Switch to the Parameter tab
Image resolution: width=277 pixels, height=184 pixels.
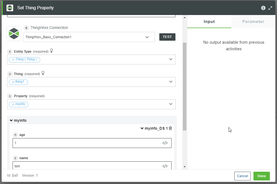pyautogui.click(x=253, y=21)
